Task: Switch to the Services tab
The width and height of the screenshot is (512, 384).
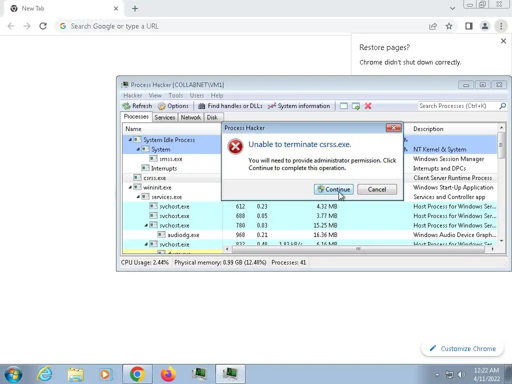Action: [164, 117]
